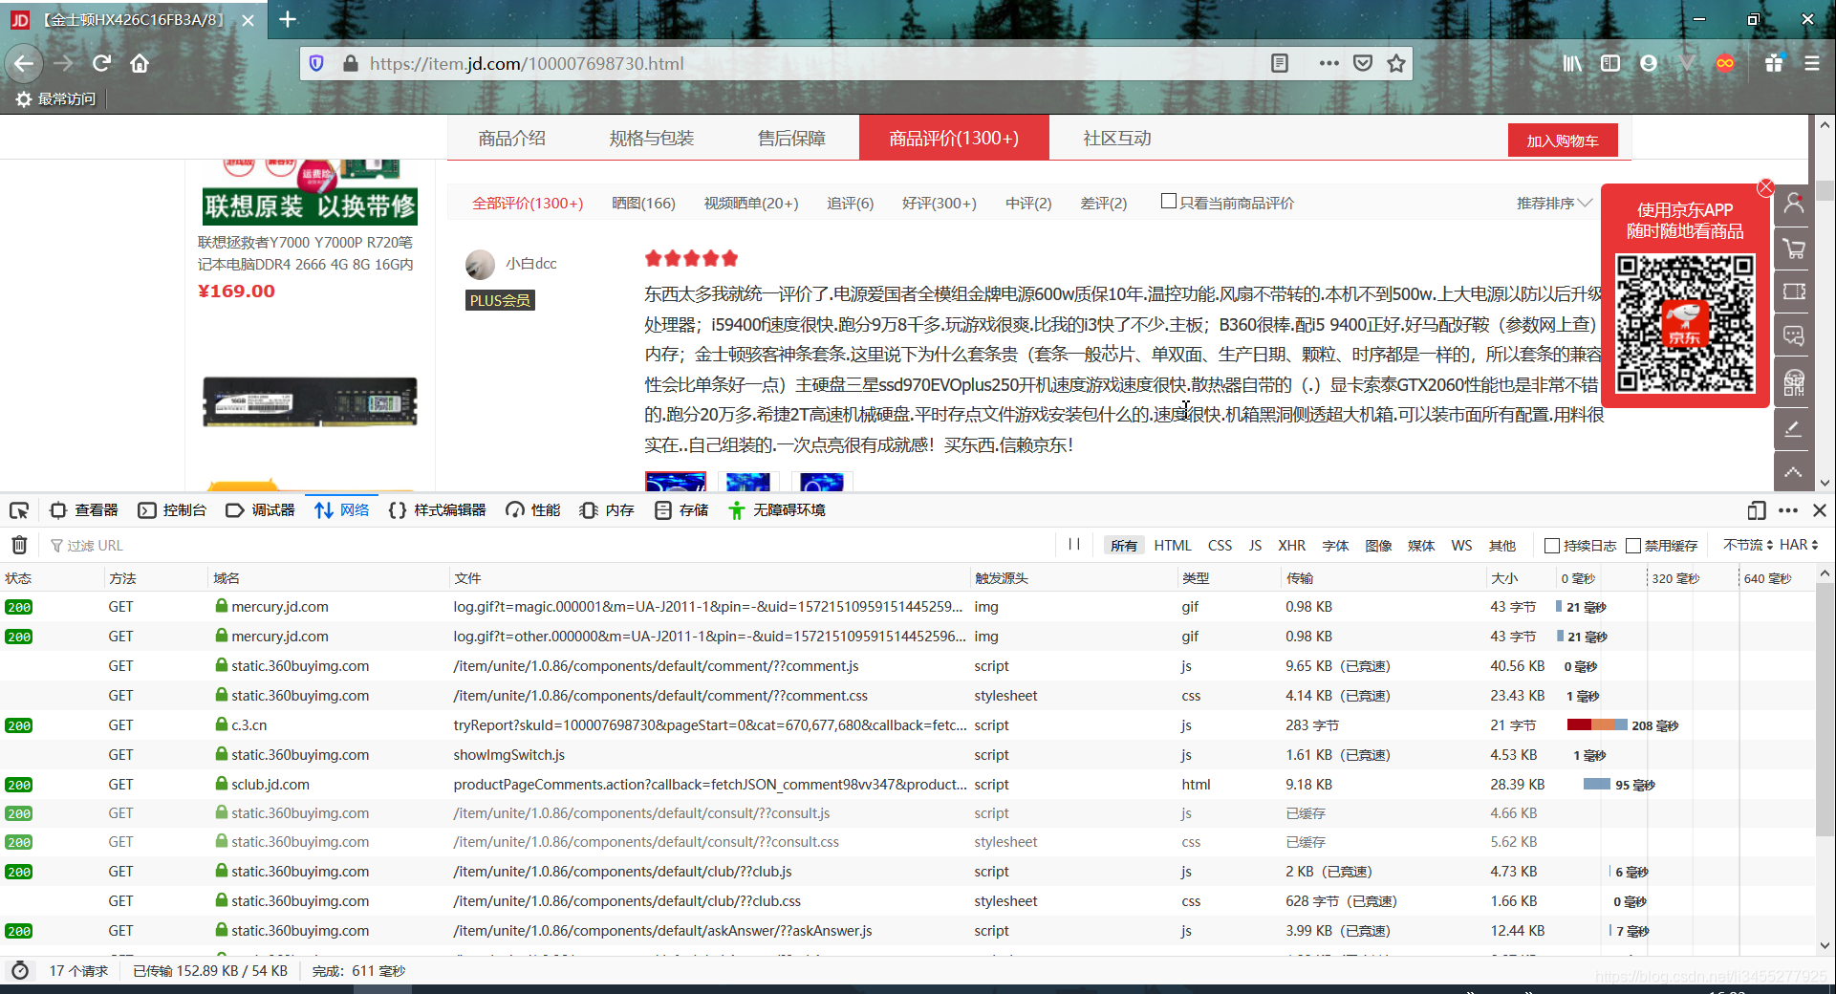
Task: Filter requests by JS
Action: click(x=1255, y=546)
